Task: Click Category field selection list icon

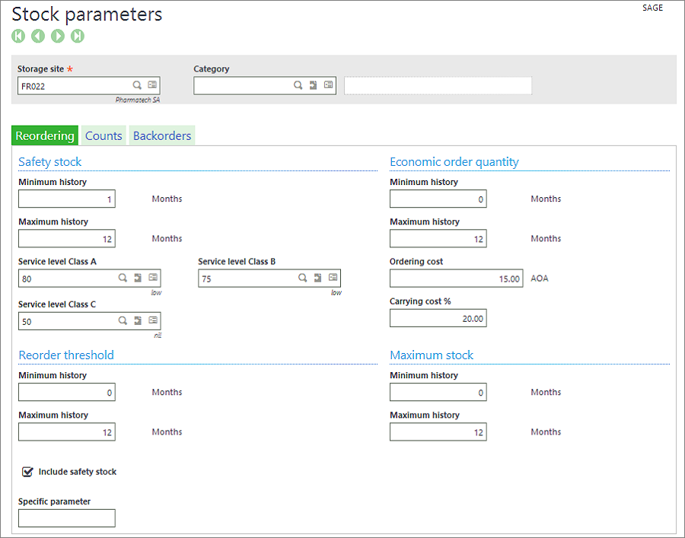Action: click(x=328, y=84)
